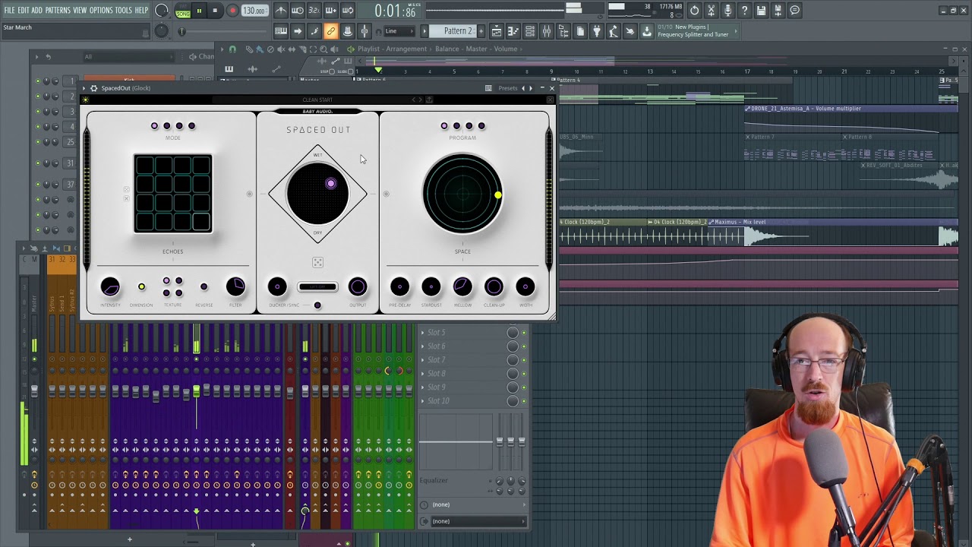The height and width of the screenshot is (547, 972).
Task: Pause playback with the transport pause button
Action: click(x=199, y=11)
